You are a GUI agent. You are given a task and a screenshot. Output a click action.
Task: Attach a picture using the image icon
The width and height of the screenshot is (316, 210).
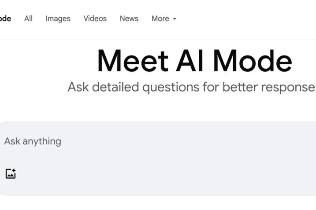point(11,173)
